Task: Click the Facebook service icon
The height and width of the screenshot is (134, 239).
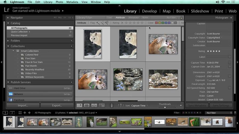Action: pyautogui.click(x=11, y=100)
